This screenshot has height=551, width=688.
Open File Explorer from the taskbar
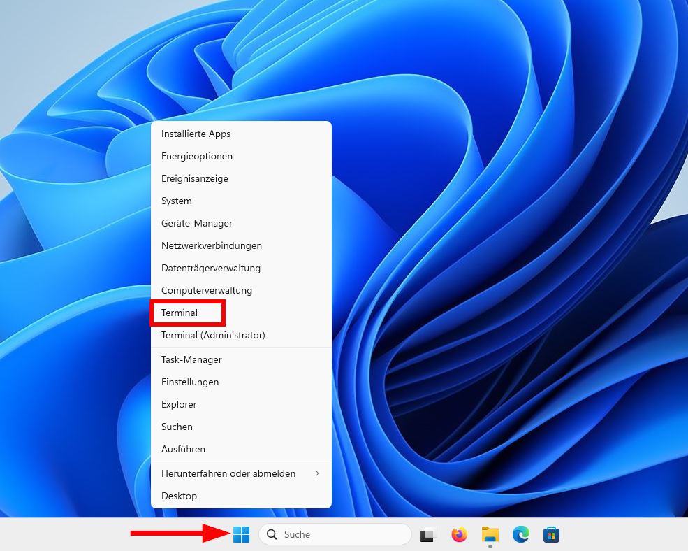pyautogui.click(x=490, y=534)
